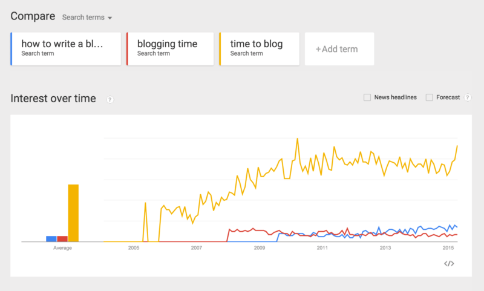Click the plus sign in Add term

pyautogui.click(x=318, y=49)
